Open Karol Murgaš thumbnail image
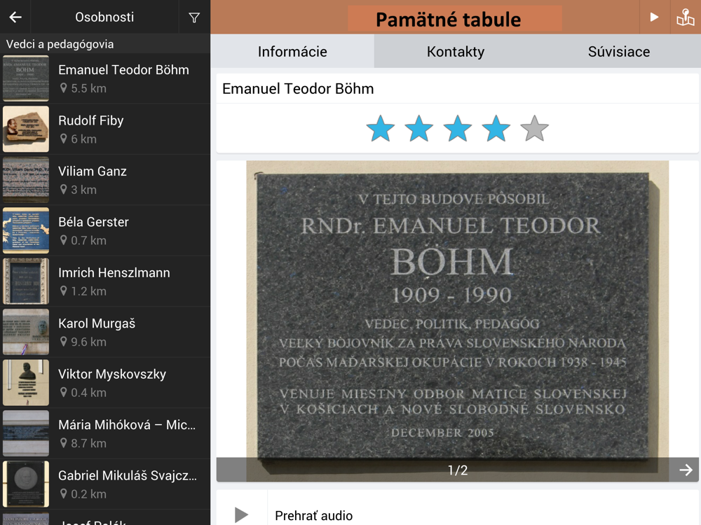This screenshot has height=525, width=701. [x=26, y=332]
